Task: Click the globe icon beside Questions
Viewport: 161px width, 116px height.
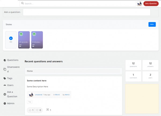Action: (x=5, y=60)
